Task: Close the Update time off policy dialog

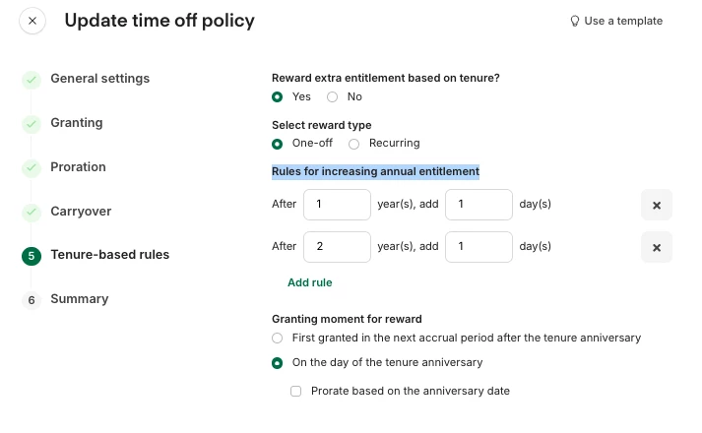Action: [x=32, y=21]
